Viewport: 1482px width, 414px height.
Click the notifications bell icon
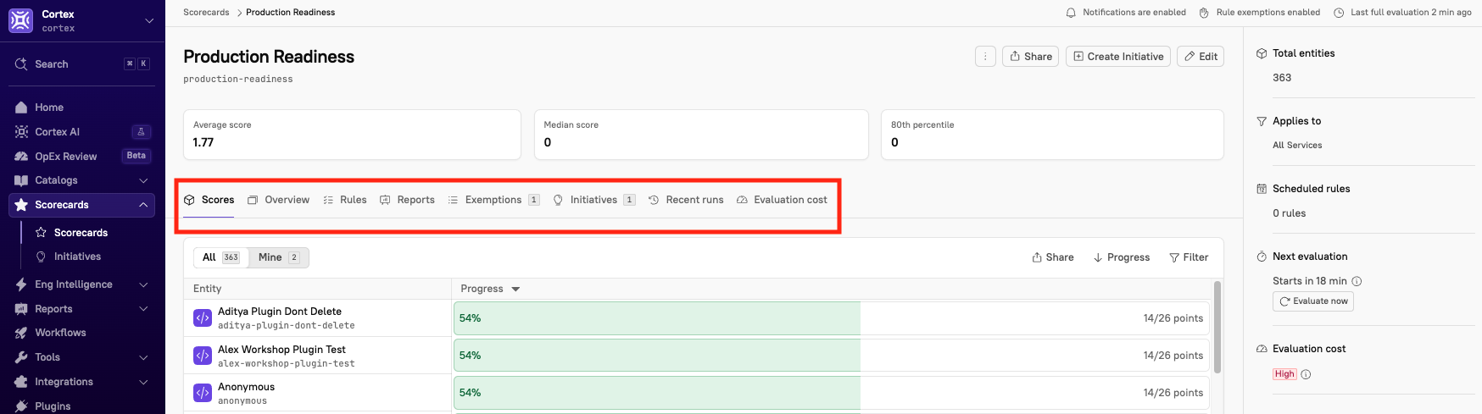coord(1071,13)
